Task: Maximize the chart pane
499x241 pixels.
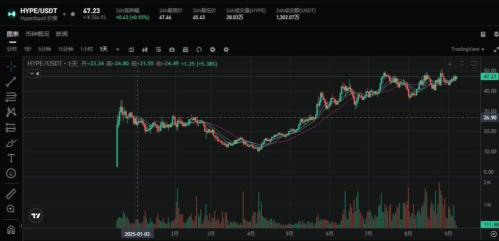Action: 473,63
